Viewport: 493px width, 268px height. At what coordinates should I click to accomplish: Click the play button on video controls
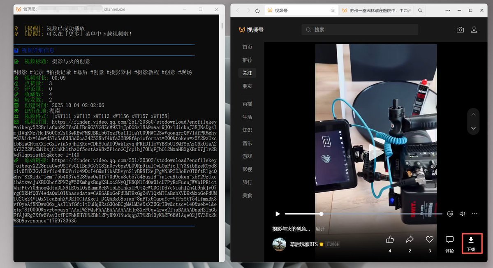pos(278,214)
